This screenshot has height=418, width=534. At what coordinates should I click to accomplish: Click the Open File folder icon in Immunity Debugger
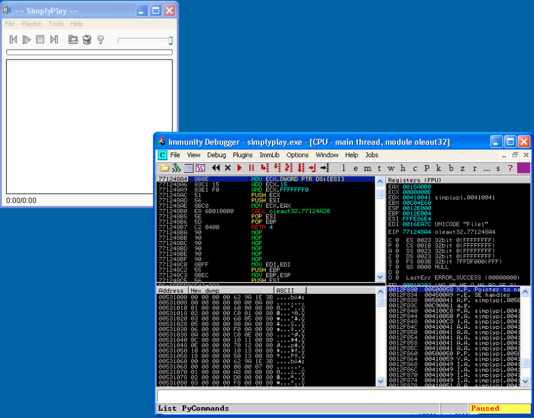pyautogui.click(x=165, y=167)
